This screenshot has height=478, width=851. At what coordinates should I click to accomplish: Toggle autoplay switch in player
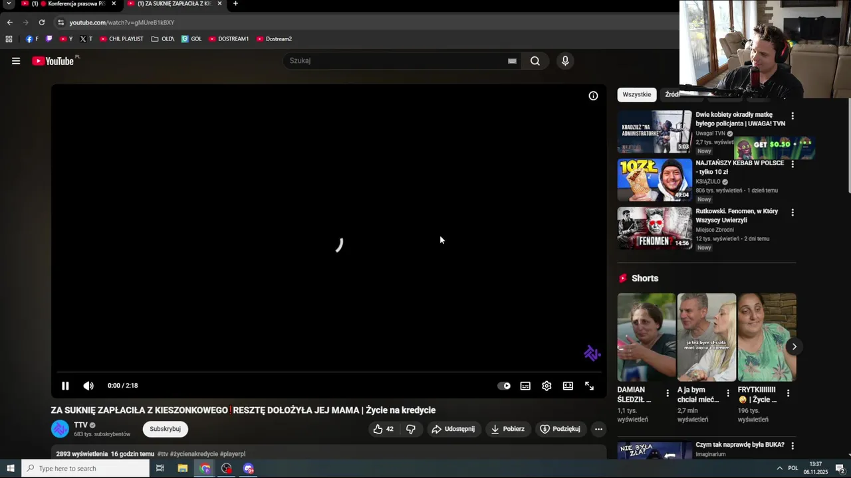[x=504, y=386]
